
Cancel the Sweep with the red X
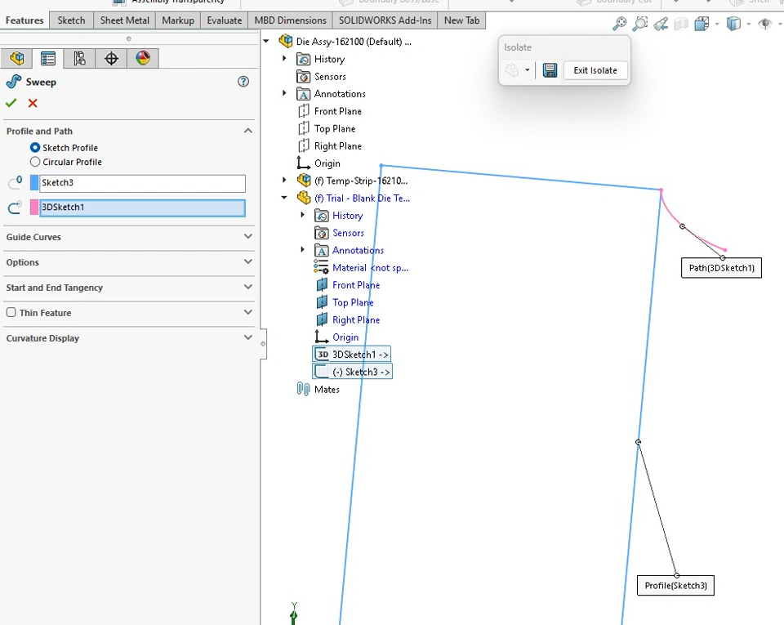pos(33,103)
